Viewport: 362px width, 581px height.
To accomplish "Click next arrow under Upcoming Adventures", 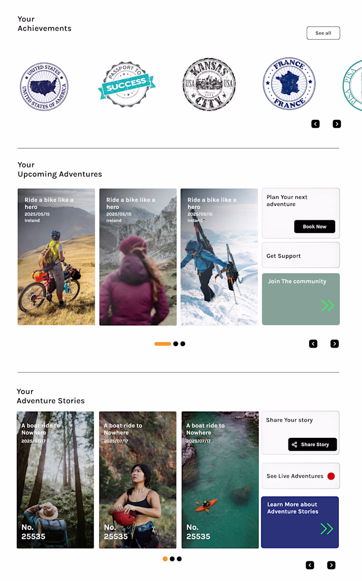I will (335, 344).
